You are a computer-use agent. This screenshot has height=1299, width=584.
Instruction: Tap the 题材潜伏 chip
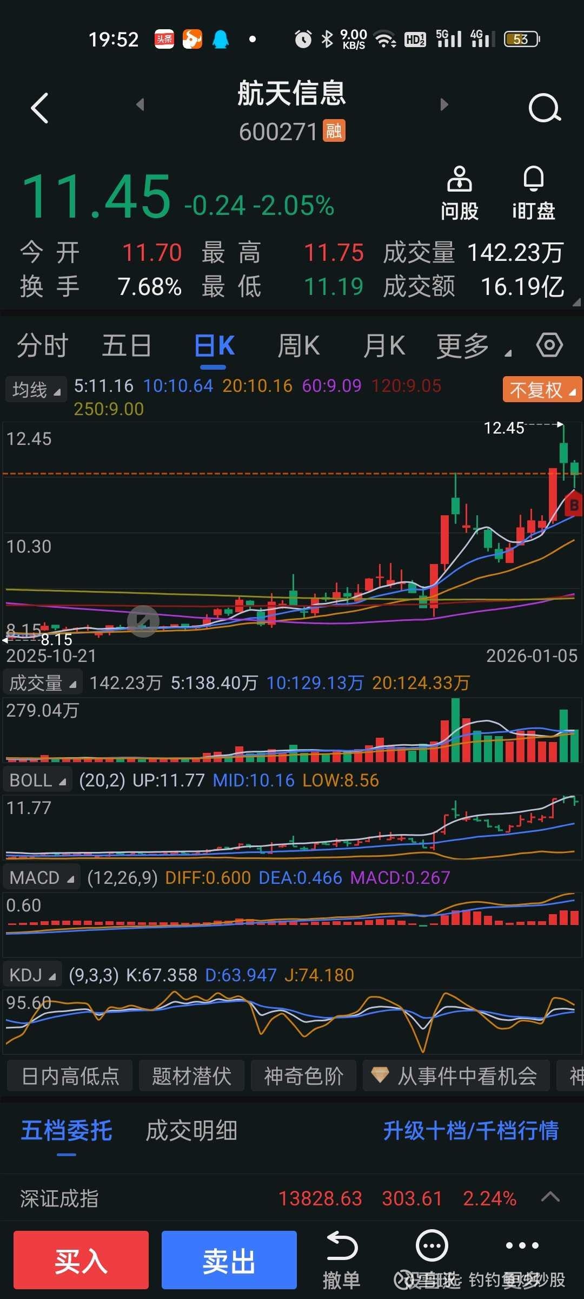point(191,1075)
